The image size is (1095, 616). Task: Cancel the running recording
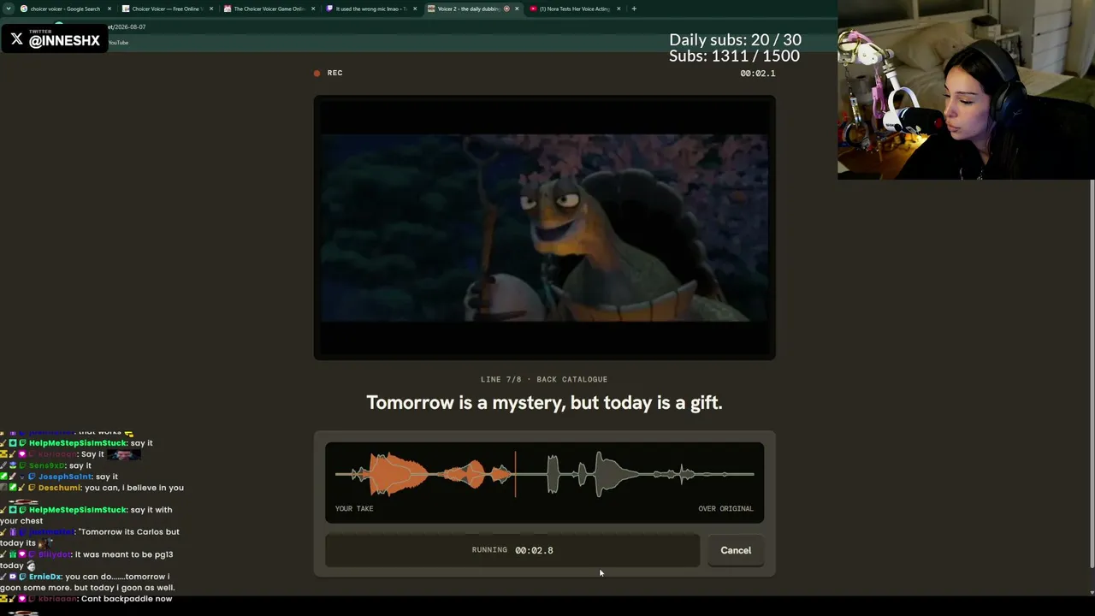tap(736, 551)
